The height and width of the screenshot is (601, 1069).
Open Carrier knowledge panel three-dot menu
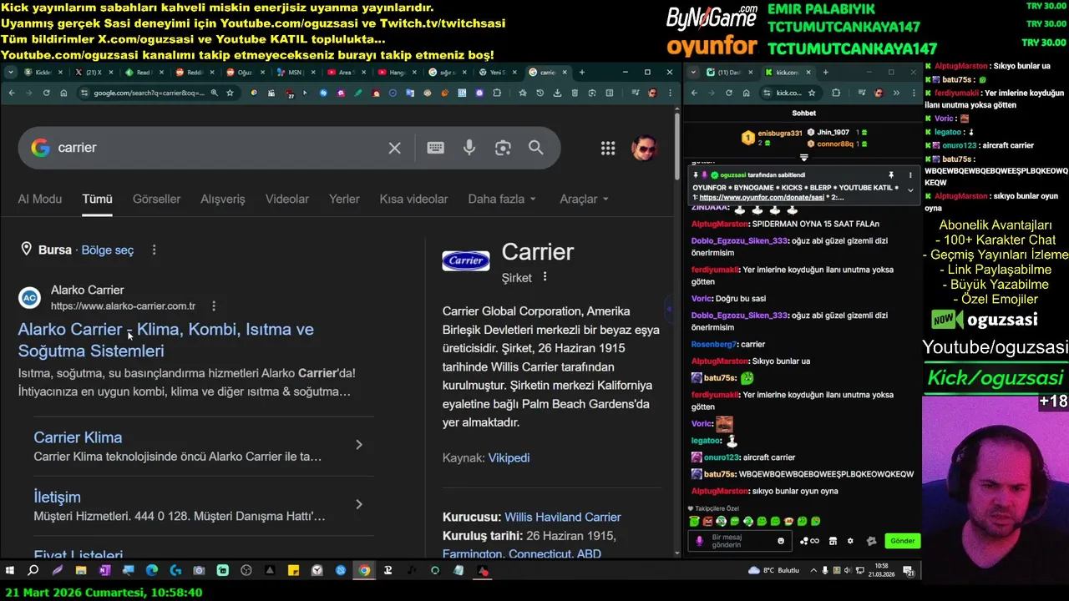pos(545,277)
